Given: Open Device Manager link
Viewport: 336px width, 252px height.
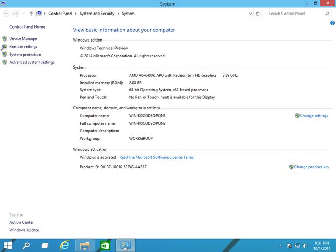Looking at the screenshot, I should coord(23,38).
